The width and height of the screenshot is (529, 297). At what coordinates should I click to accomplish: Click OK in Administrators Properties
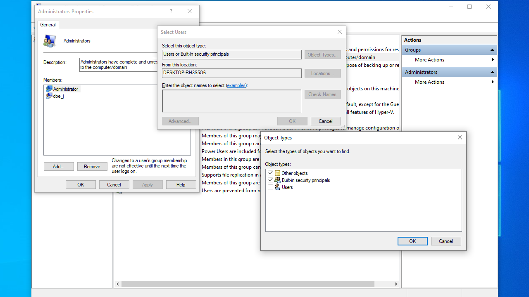[x=81, y=185]
